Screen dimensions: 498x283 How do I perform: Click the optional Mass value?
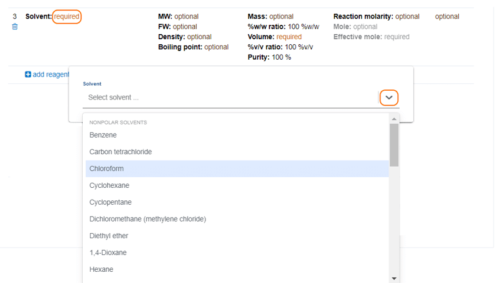pos(281,17)
